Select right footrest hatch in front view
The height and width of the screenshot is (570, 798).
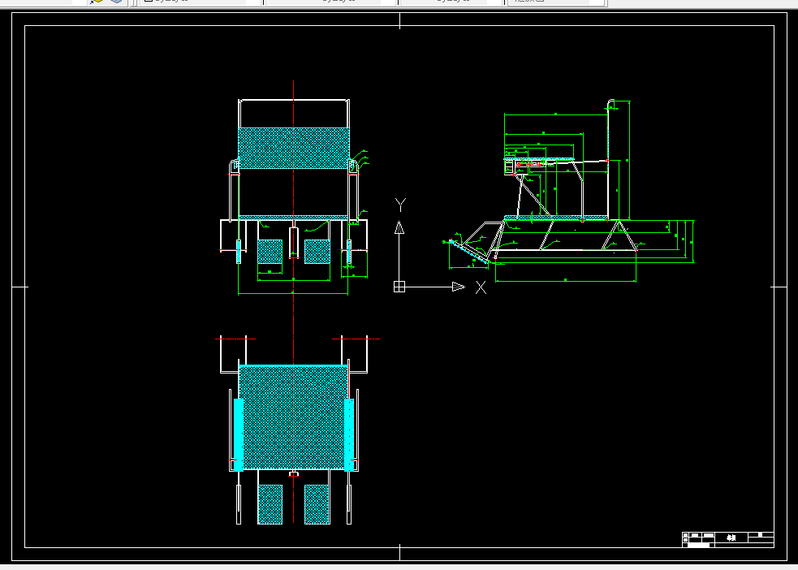(x=317, y=252)
